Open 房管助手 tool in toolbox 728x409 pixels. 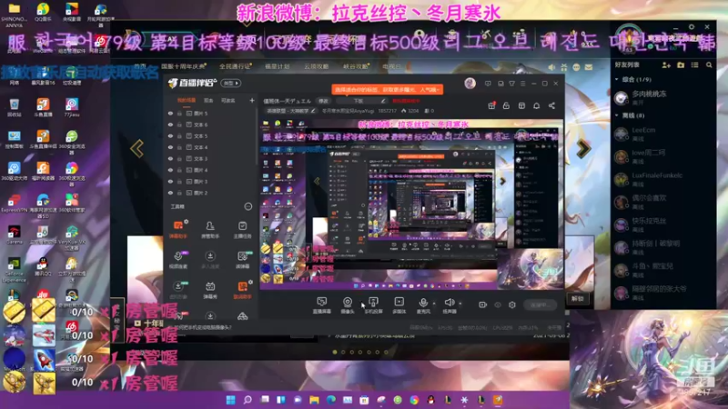(x=210, y=229)
